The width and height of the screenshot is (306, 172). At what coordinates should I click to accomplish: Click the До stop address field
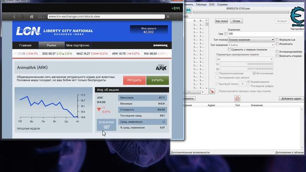247,69
